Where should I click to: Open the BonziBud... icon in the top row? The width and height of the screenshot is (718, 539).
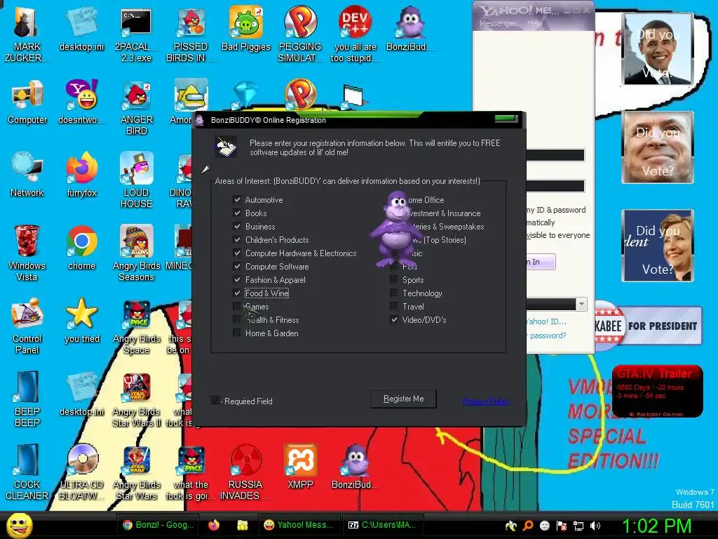[x=409, y=27]
